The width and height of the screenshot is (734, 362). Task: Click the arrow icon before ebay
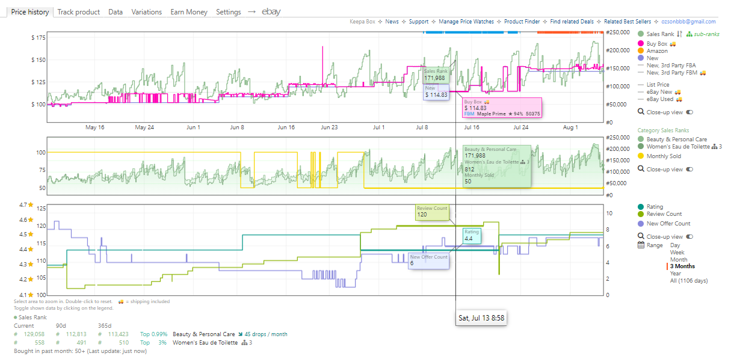coord(251,11)
